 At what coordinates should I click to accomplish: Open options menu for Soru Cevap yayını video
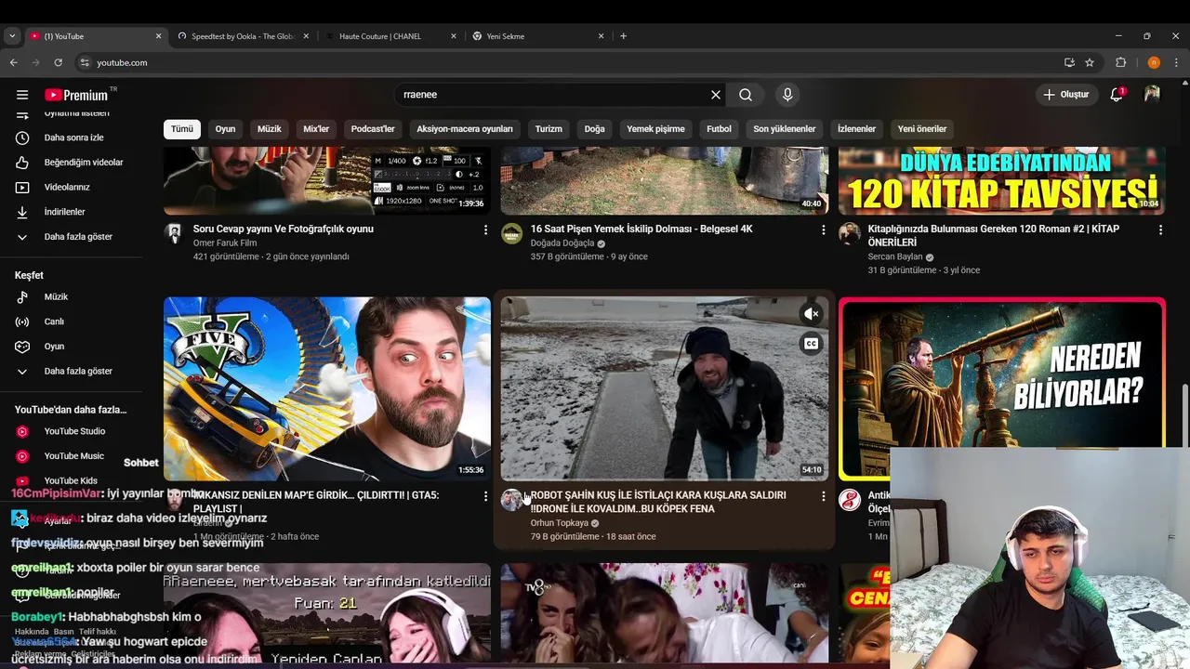(x=485, y=230)
